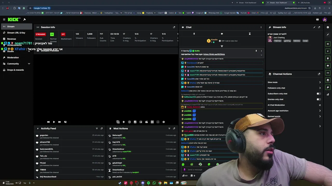This screenshot has width=332, height=186.
Task: Pop out the Session Info panel
Action: [174, 27]
